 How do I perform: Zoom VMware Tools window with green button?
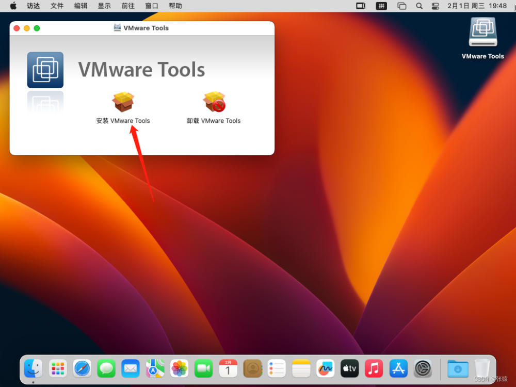pos(37,28)
